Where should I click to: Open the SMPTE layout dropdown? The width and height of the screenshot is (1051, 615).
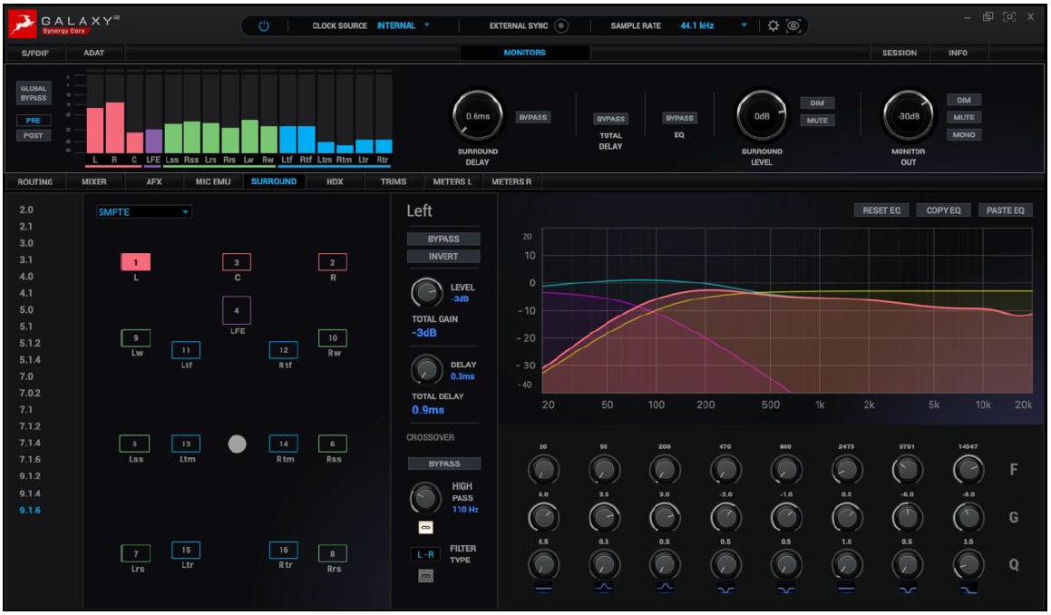tap(144, 212)
